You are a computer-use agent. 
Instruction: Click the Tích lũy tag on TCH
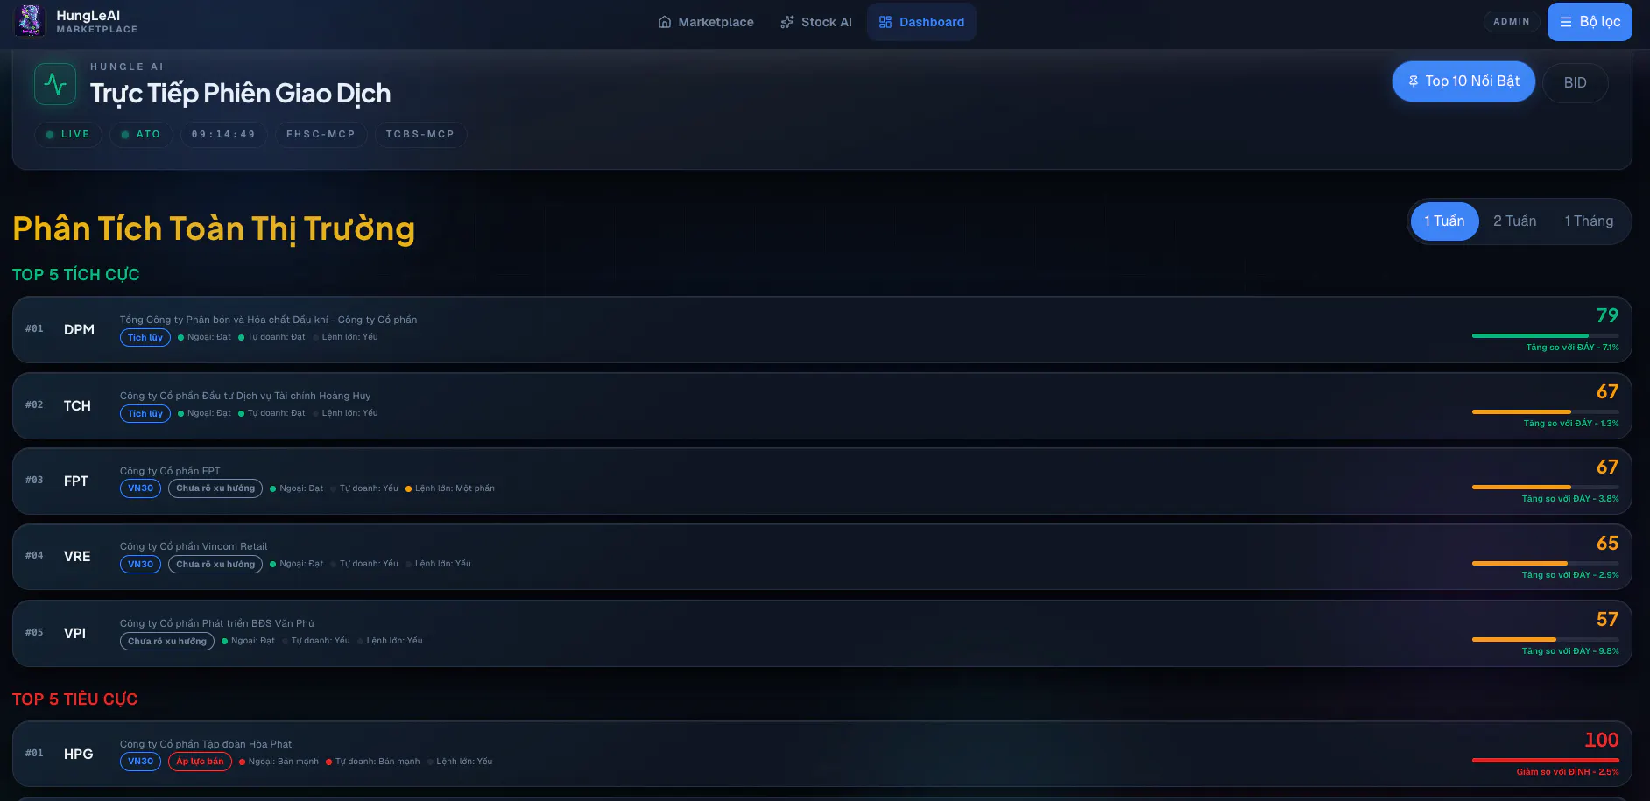pos(145,414)
